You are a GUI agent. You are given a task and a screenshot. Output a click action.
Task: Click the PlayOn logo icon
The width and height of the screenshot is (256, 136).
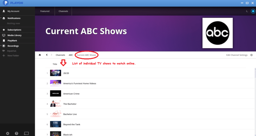6,3
